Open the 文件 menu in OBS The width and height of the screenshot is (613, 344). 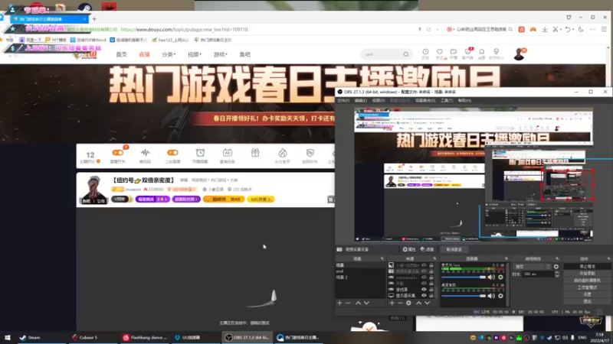343,101
